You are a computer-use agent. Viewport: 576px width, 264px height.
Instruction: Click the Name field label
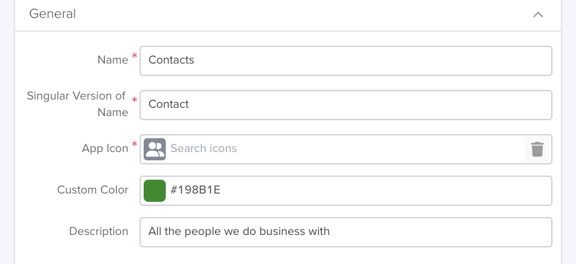[x=113, y=59]
